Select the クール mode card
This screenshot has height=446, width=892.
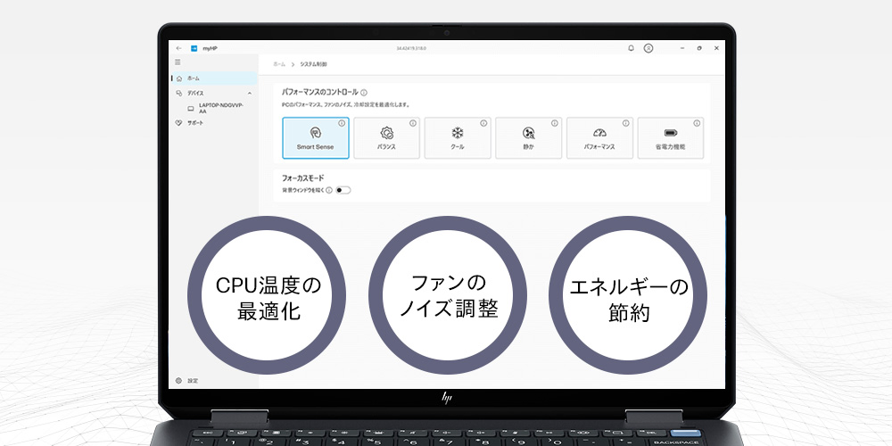pyautogui.click(x=458, y=138)
